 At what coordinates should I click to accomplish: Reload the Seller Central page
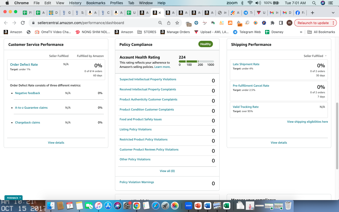23,23
